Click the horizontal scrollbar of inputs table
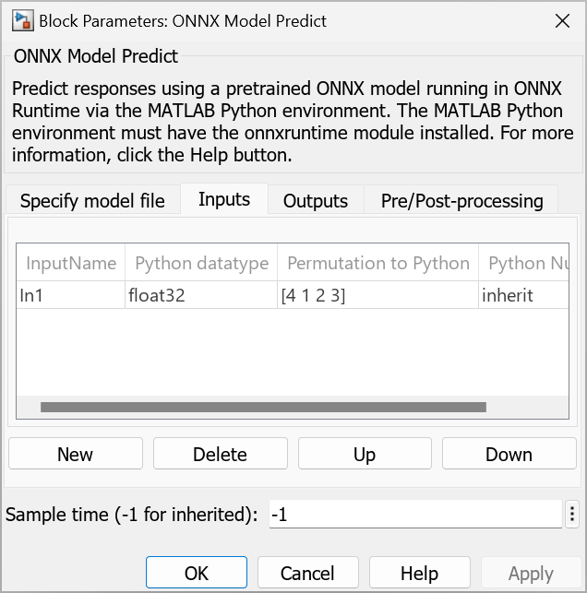Image resolution: width=587 pixels, height=593 pixels. pyautogui.click(x=263, y=406)
